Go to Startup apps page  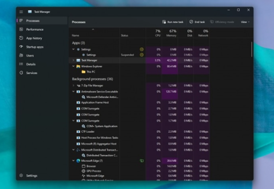click(42, 47)
